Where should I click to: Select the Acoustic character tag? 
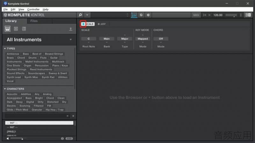coord(12,94)
